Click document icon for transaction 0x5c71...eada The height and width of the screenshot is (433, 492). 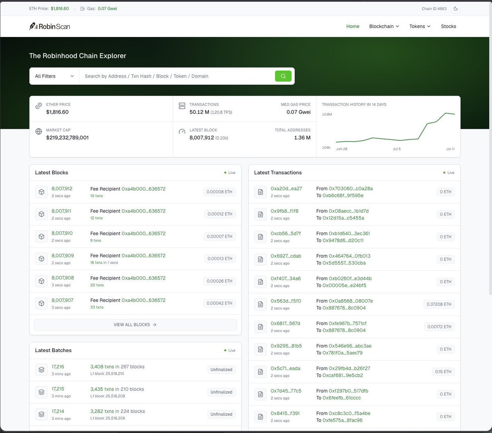(260, 372)
